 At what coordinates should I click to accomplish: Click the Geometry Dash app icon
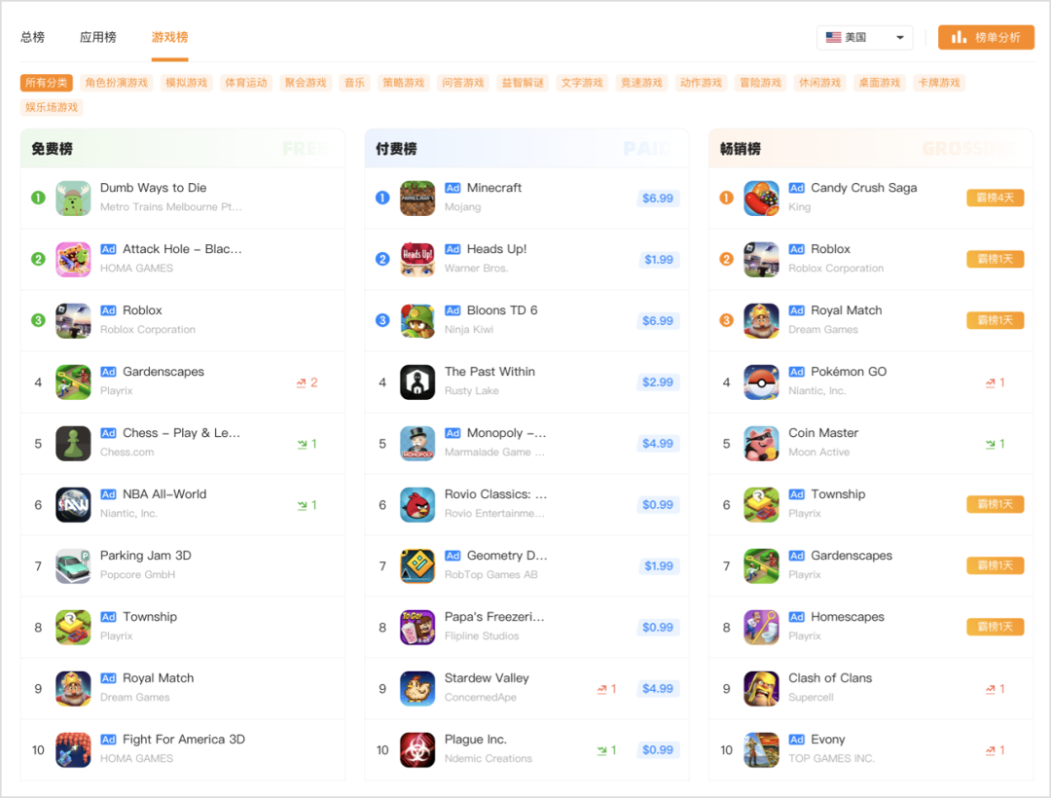417,566
